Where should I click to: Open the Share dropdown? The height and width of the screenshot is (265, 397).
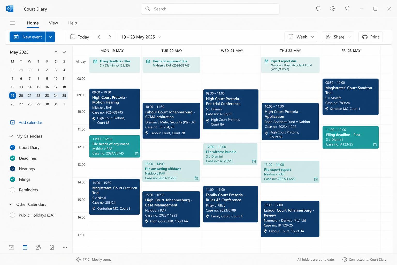click(x=338, y=37)
